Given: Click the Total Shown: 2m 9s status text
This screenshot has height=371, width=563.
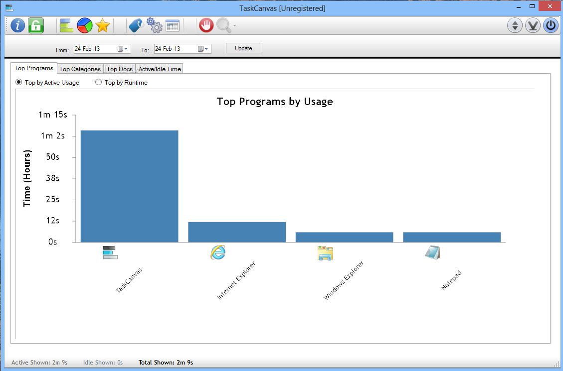Looking at the screenshot, I should [x=166, y=363].
